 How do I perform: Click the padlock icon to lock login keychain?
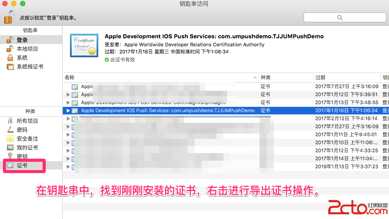9,17
